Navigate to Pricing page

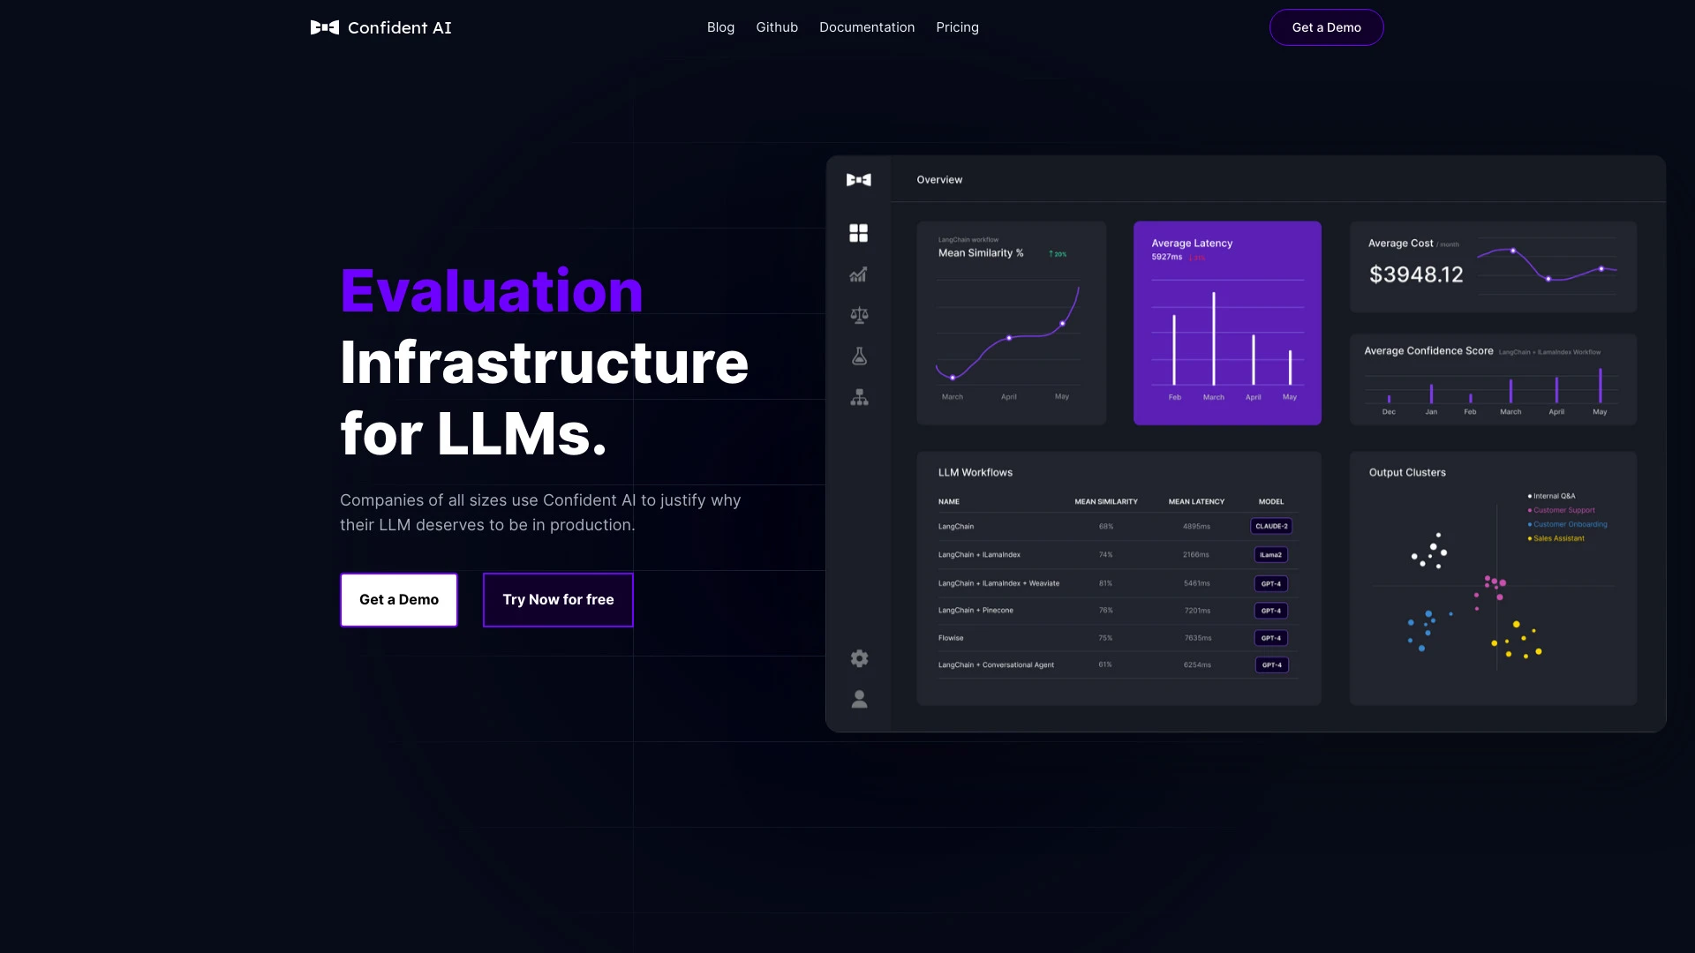tap(957, 26)
